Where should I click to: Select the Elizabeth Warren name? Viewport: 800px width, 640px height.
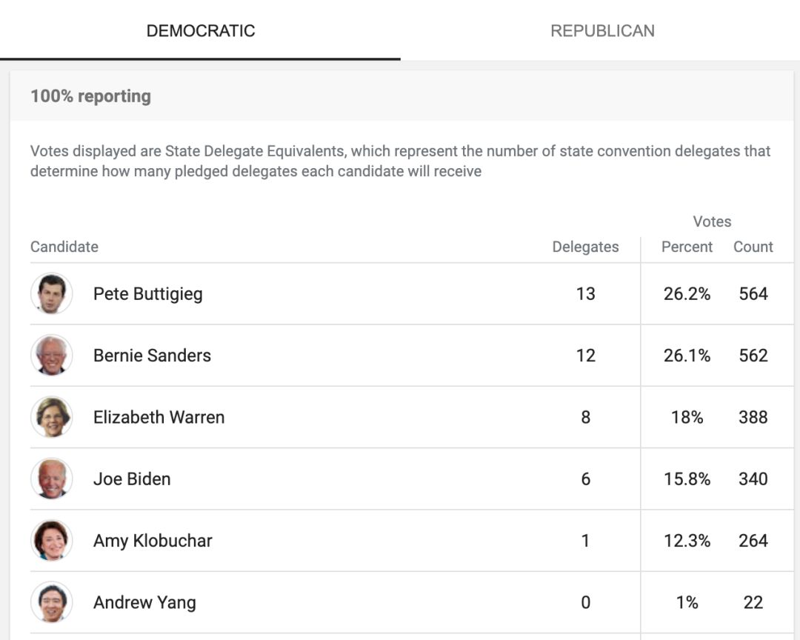159,417
